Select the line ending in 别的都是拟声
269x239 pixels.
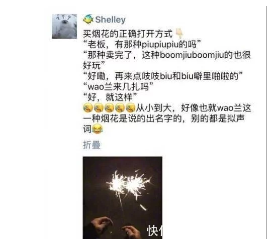(164, 118)
